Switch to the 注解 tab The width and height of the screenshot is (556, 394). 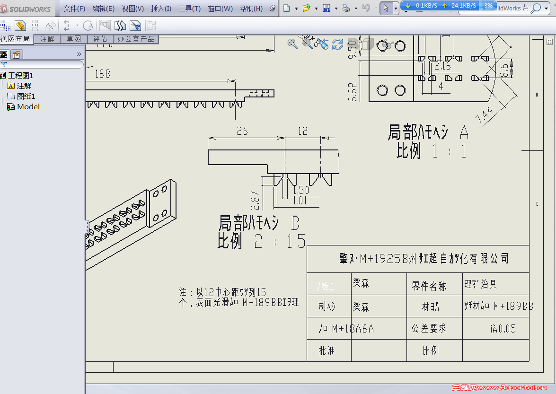coord(47,39)
